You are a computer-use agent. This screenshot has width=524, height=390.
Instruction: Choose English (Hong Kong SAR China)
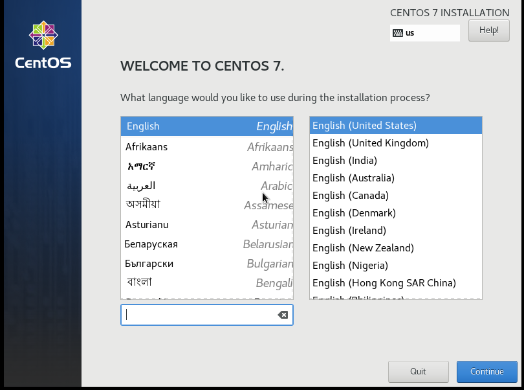[x=396, y=283]
